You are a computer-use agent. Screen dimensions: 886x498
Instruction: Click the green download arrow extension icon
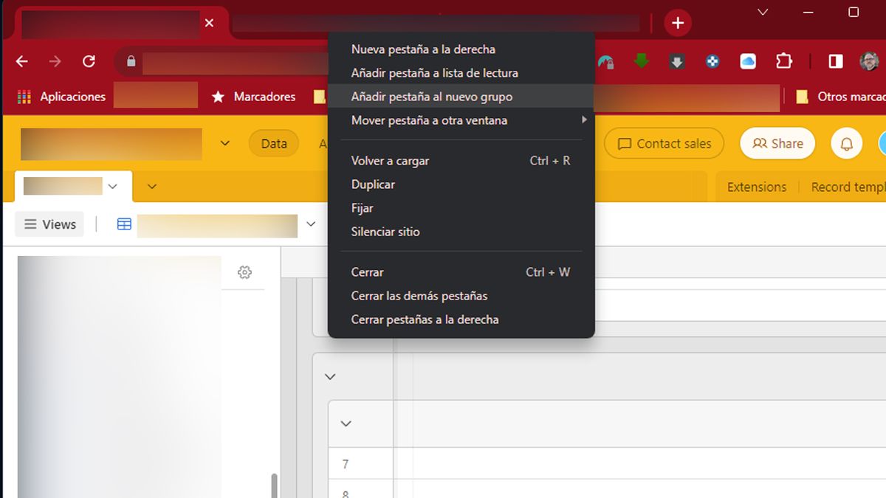pyautogui.click(x=641, y=62)
